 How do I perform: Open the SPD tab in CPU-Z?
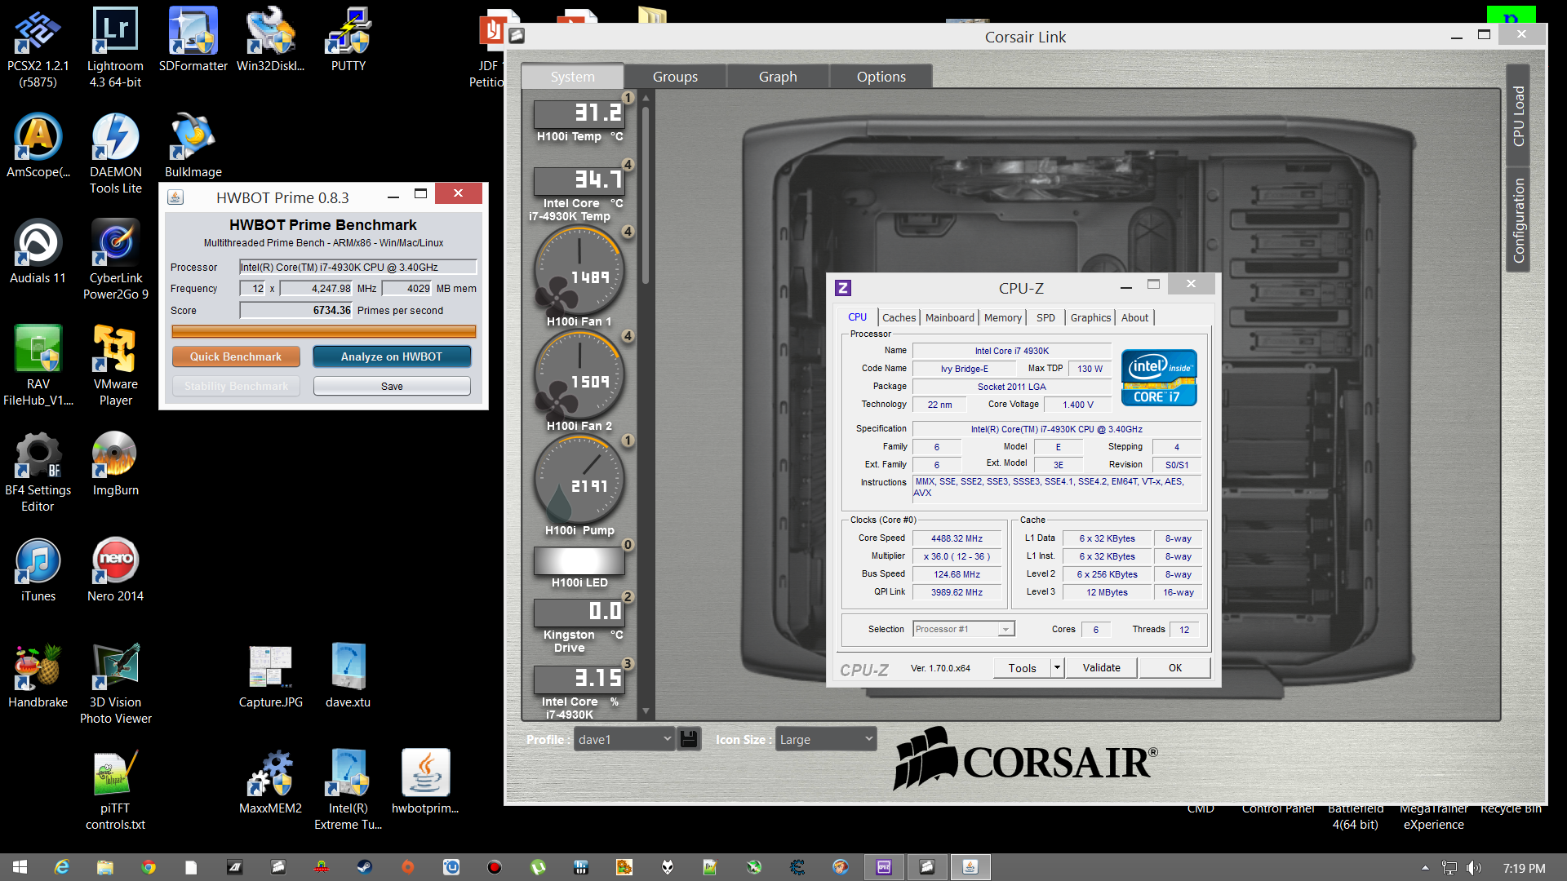click(x=1045, y=317)
